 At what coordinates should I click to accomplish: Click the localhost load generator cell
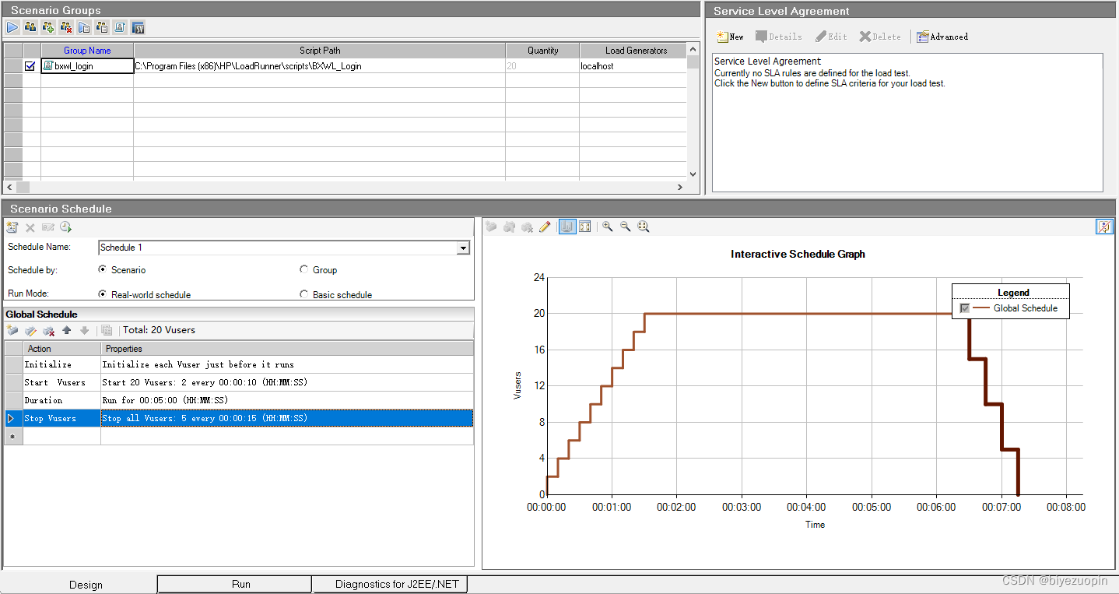tap(633, 66)
